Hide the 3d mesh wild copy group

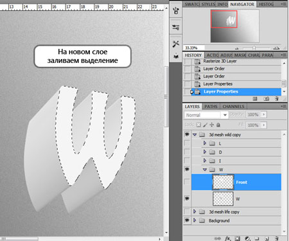[187, 134]
